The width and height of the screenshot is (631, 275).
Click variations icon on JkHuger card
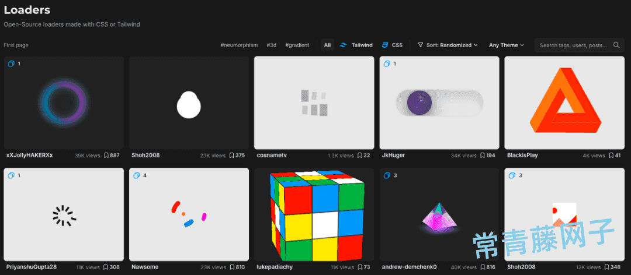(387, 64)
